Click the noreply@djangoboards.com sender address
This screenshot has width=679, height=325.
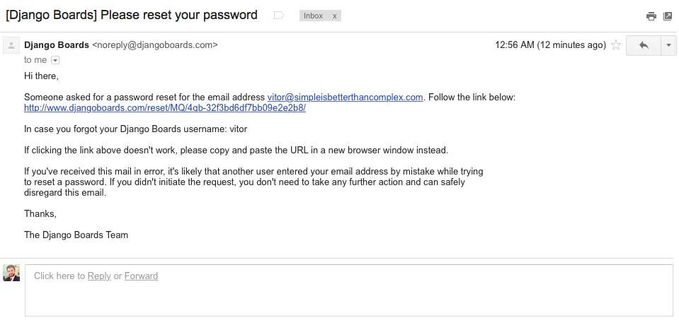click(155, 45)
